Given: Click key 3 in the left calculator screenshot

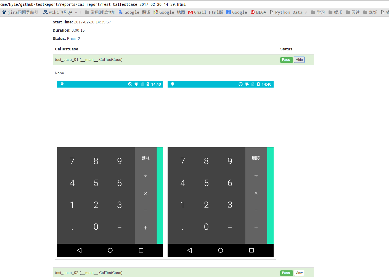Looking at the screenshot, I should coord(119,205).
